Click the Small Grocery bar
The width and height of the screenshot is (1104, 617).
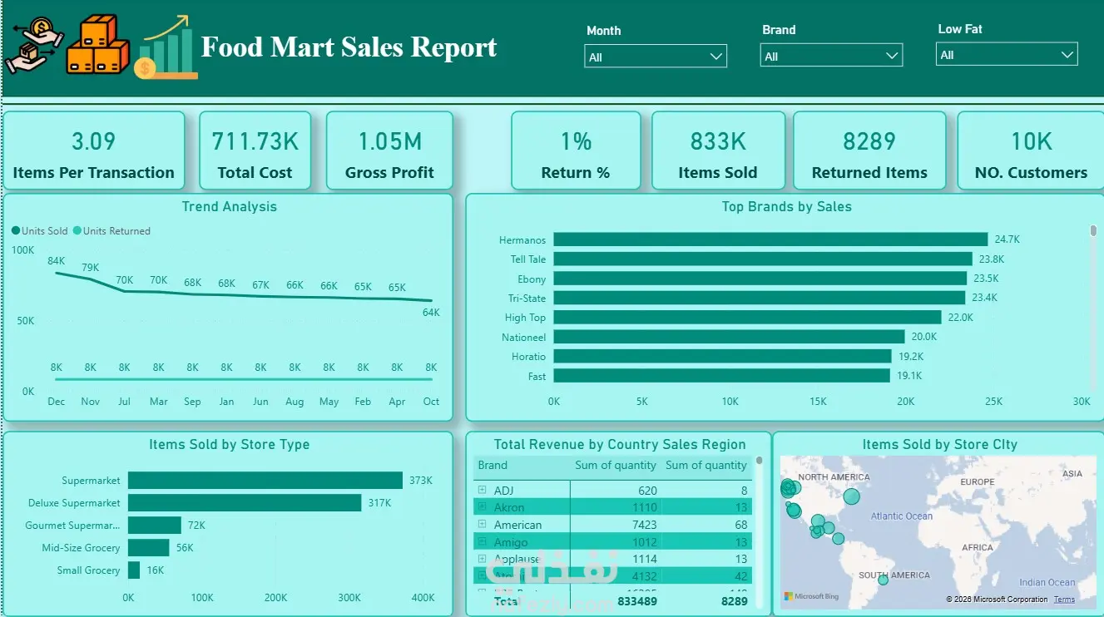134,570
